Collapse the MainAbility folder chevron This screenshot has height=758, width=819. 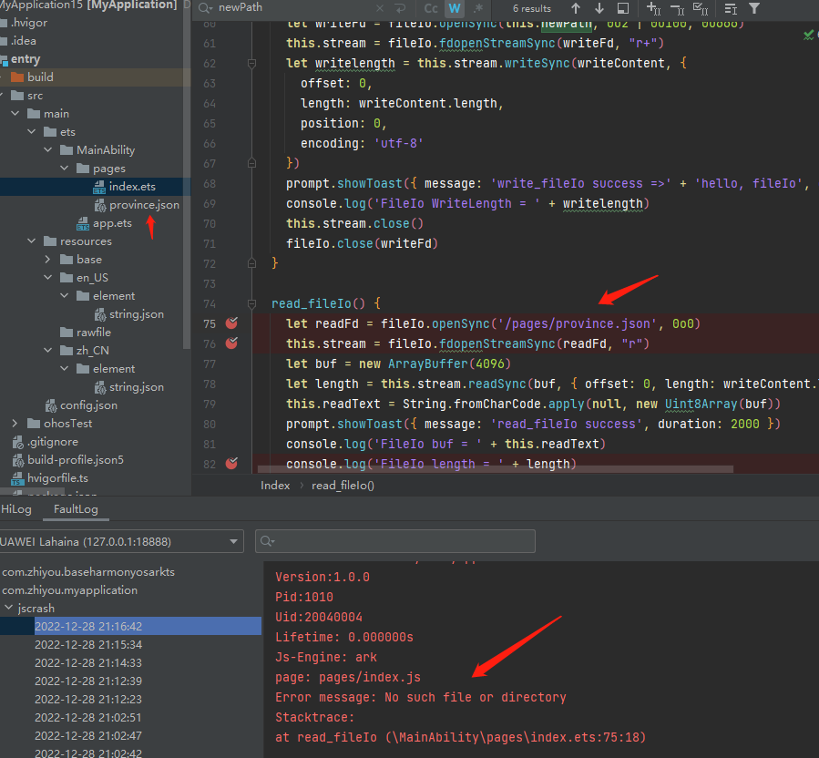click(47, 150)
